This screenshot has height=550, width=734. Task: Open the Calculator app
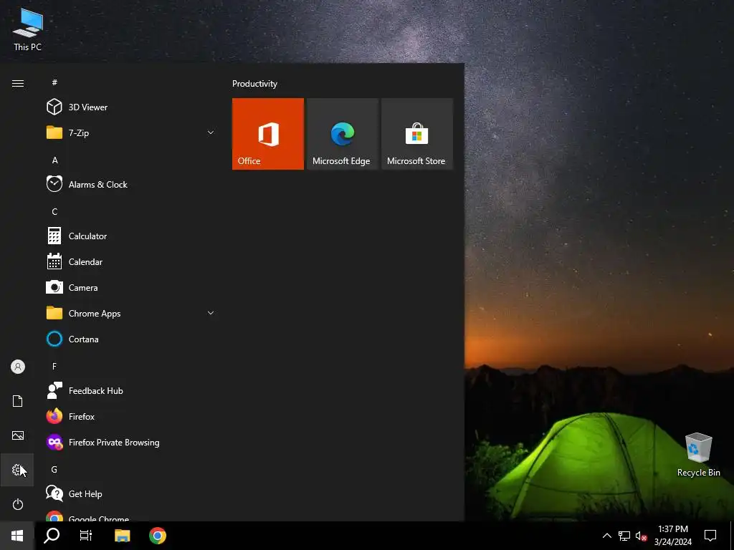point(131,236)
